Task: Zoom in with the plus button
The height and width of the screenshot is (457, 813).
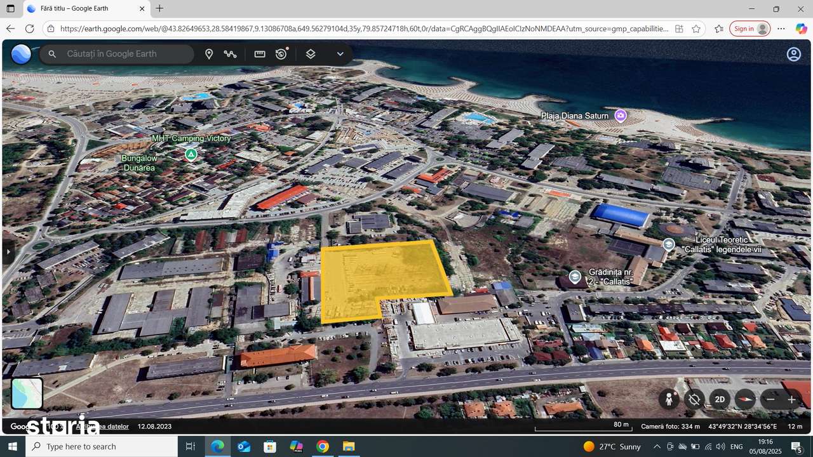Action: pos(791,399)
